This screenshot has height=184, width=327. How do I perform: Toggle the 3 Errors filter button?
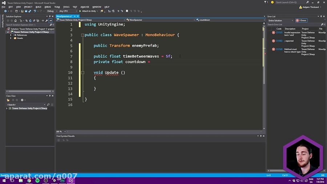pyautogui.click(x=301, y=20)
